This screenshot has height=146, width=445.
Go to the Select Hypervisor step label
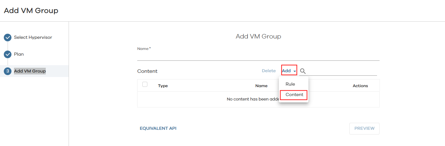pyautogui.click(x=33, y=38)
